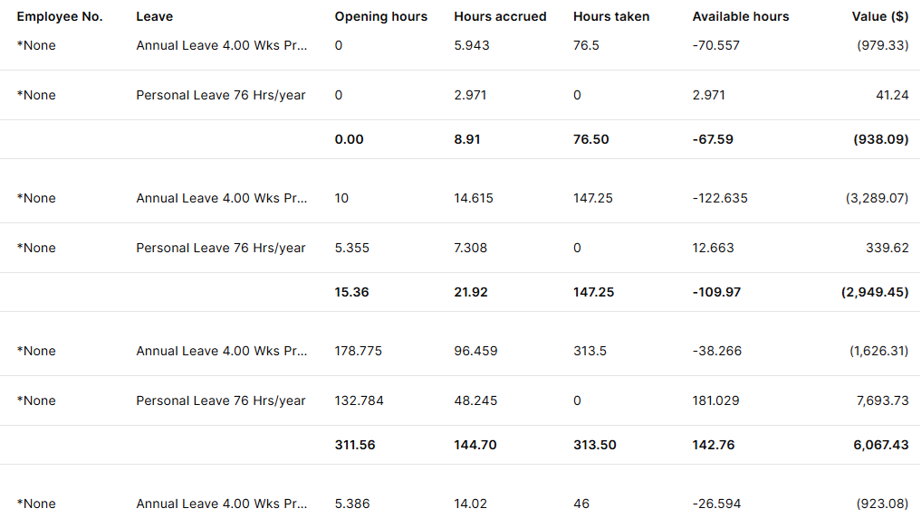Image resolution: width=921 pixels, height=518 pixels.
Task: Click the (979.33) value cell
Action: click(882, 45)
